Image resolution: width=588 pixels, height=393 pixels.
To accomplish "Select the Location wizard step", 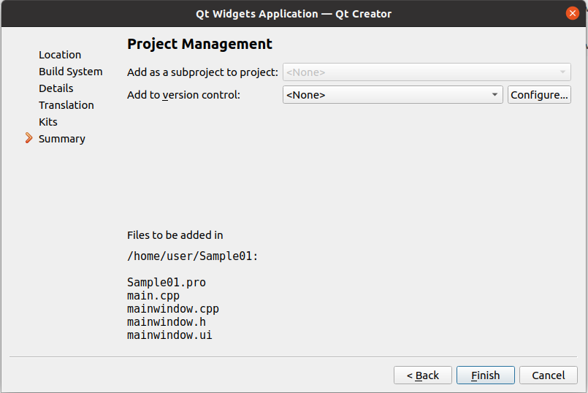I will tap(60, 55).
